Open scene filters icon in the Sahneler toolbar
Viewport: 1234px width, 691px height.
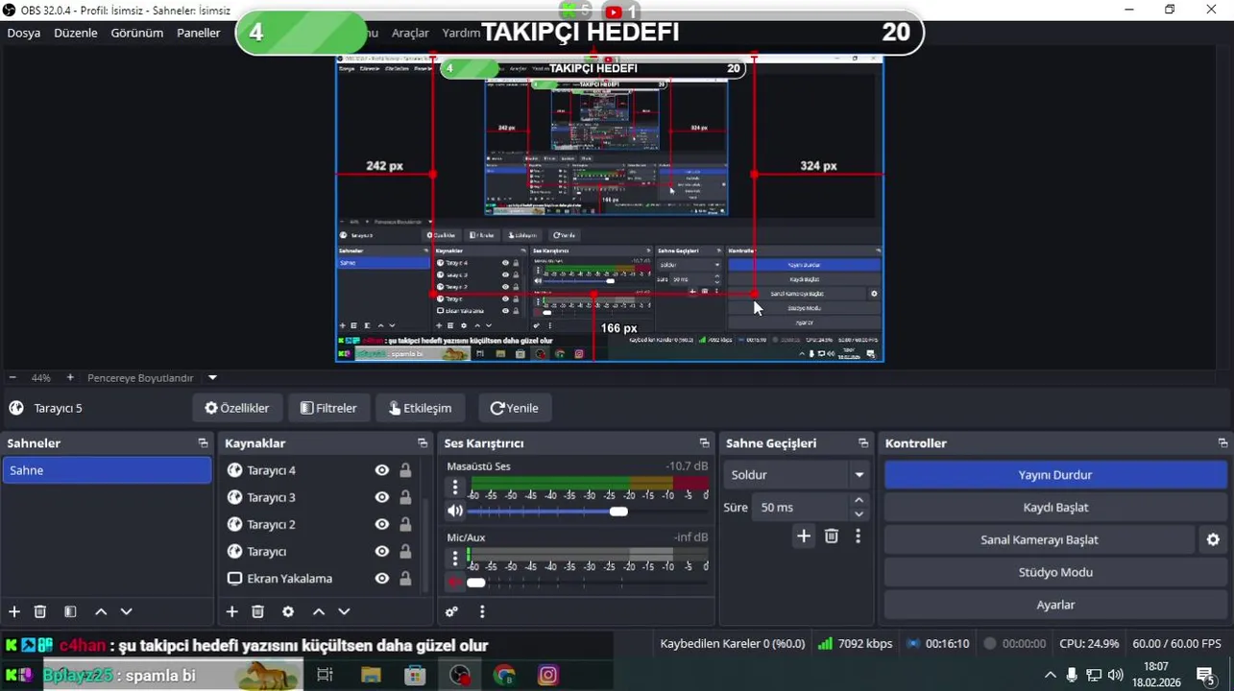click(70, 611)
